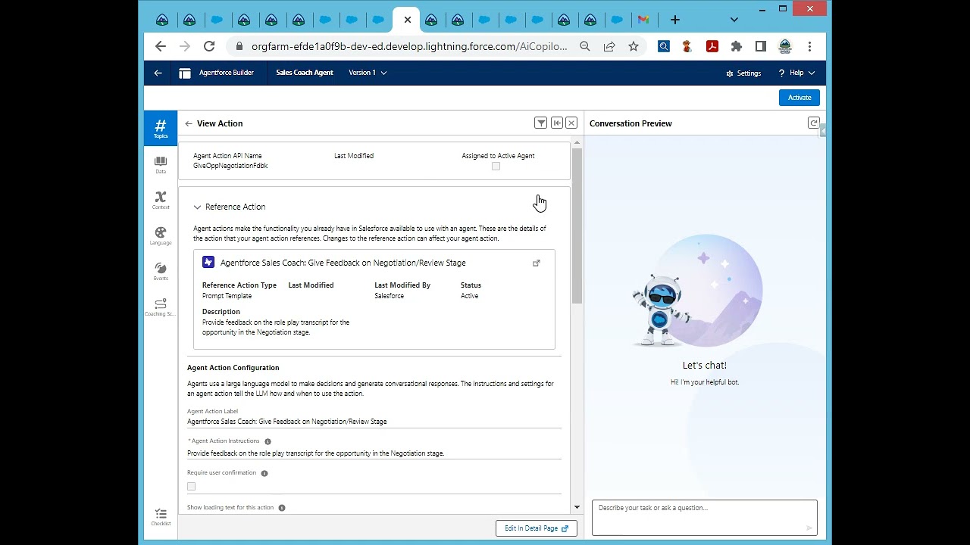The image size is (970, 545).
Task: Open the browser profile avatar
Action: click(785, 46)
